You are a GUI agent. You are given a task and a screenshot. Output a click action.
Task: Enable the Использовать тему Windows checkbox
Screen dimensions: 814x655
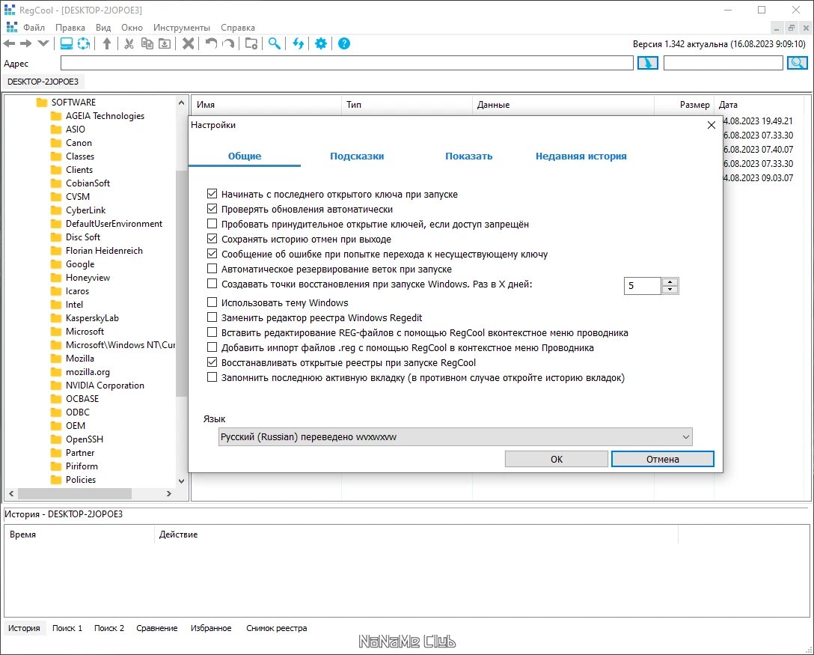[212, 302]
